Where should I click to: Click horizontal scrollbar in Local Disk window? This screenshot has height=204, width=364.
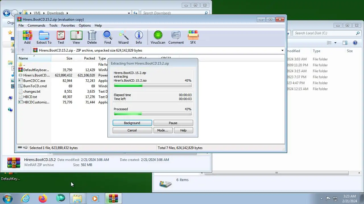coord(276,173)
